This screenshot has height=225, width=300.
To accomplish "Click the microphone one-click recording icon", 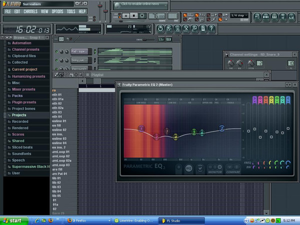I will tap(194, 29).
